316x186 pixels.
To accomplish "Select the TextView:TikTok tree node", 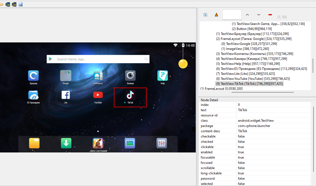I will (x=249, y=84).
